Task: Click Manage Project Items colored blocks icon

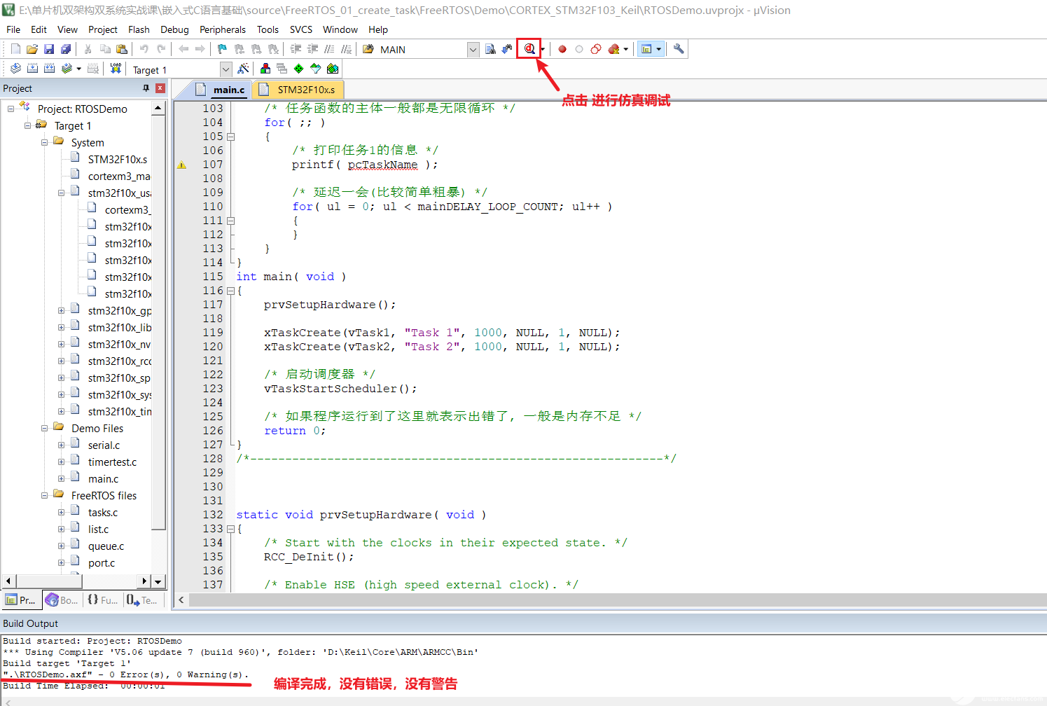Action: click(265, 69)
